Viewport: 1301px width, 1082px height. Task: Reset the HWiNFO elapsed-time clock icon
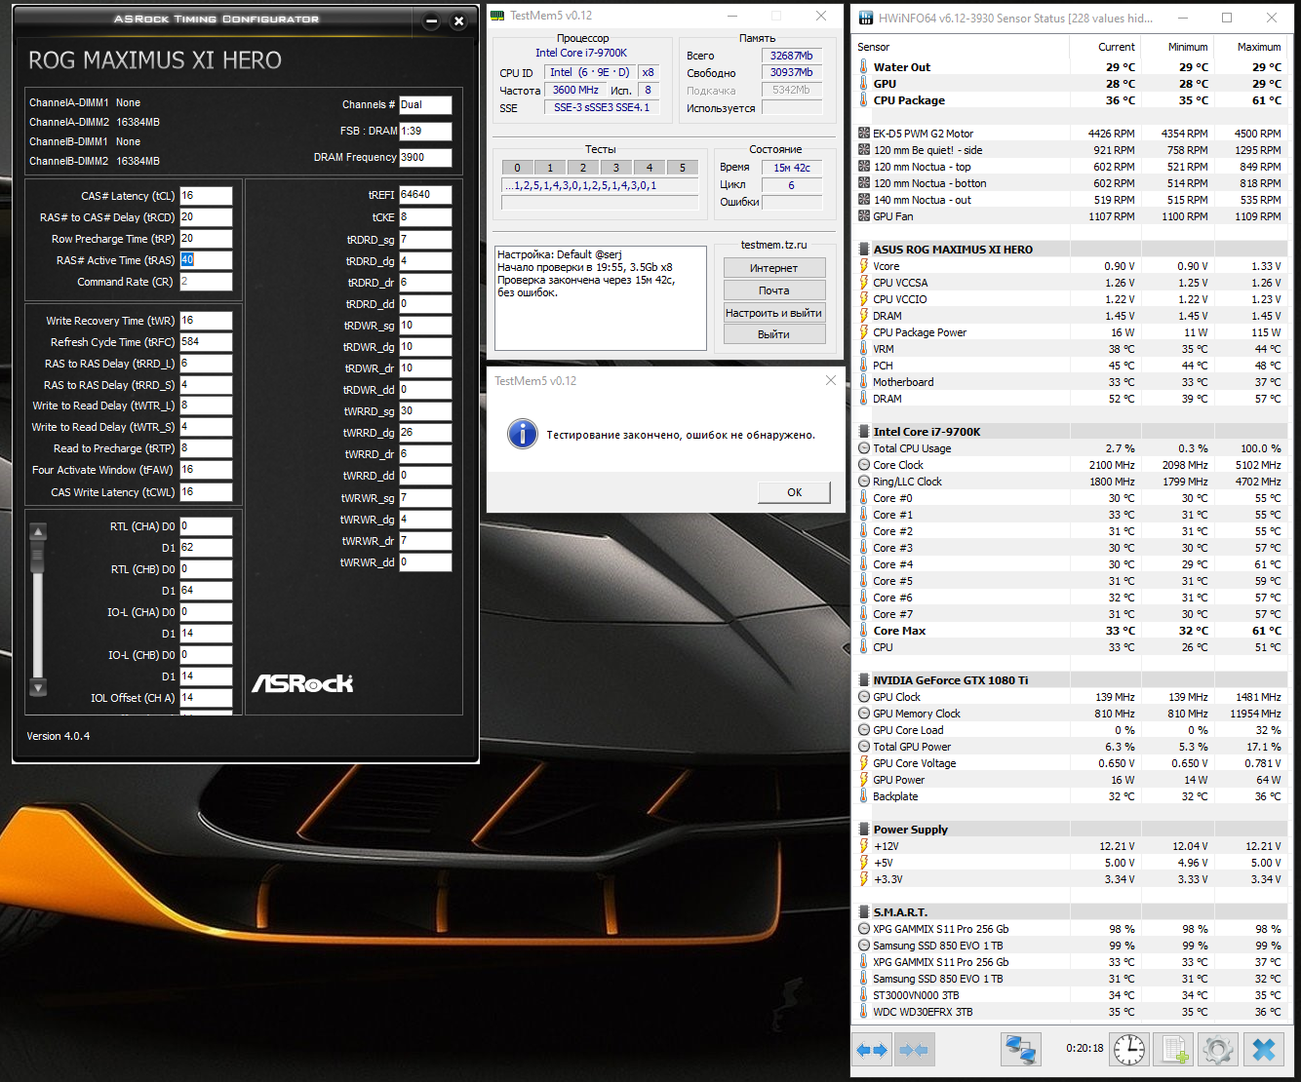[1129, 1050]
